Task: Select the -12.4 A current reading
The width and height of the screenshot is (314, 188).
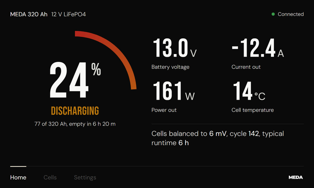Action: point(258,48)
